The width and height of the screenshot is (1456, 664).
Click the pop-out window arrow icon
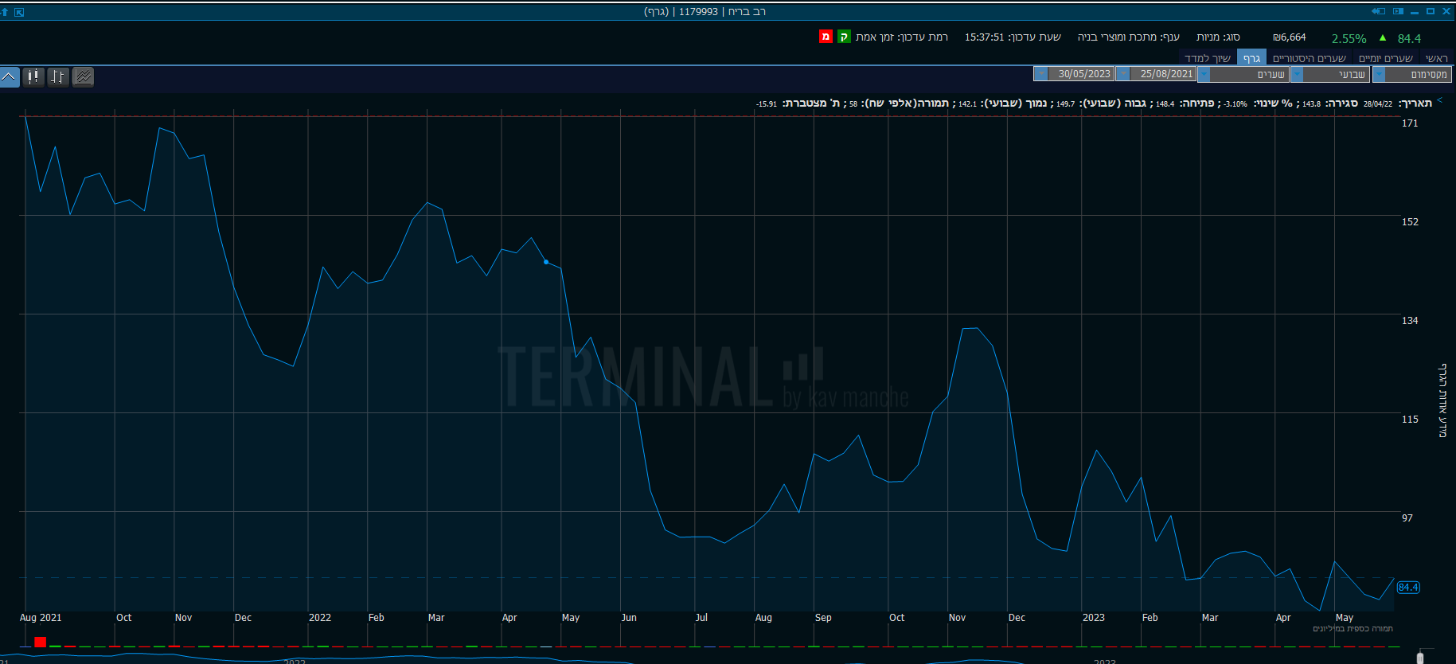[x=19, y=12]
